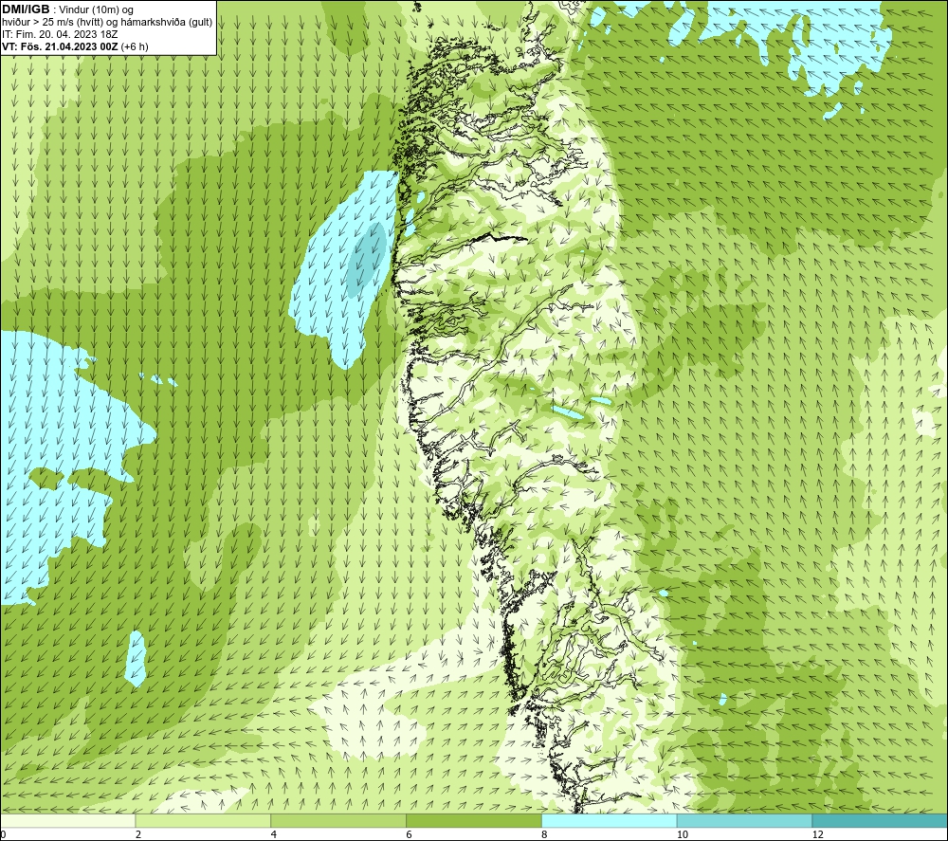Click legend scale label '12'

click(x=818, y=834)
